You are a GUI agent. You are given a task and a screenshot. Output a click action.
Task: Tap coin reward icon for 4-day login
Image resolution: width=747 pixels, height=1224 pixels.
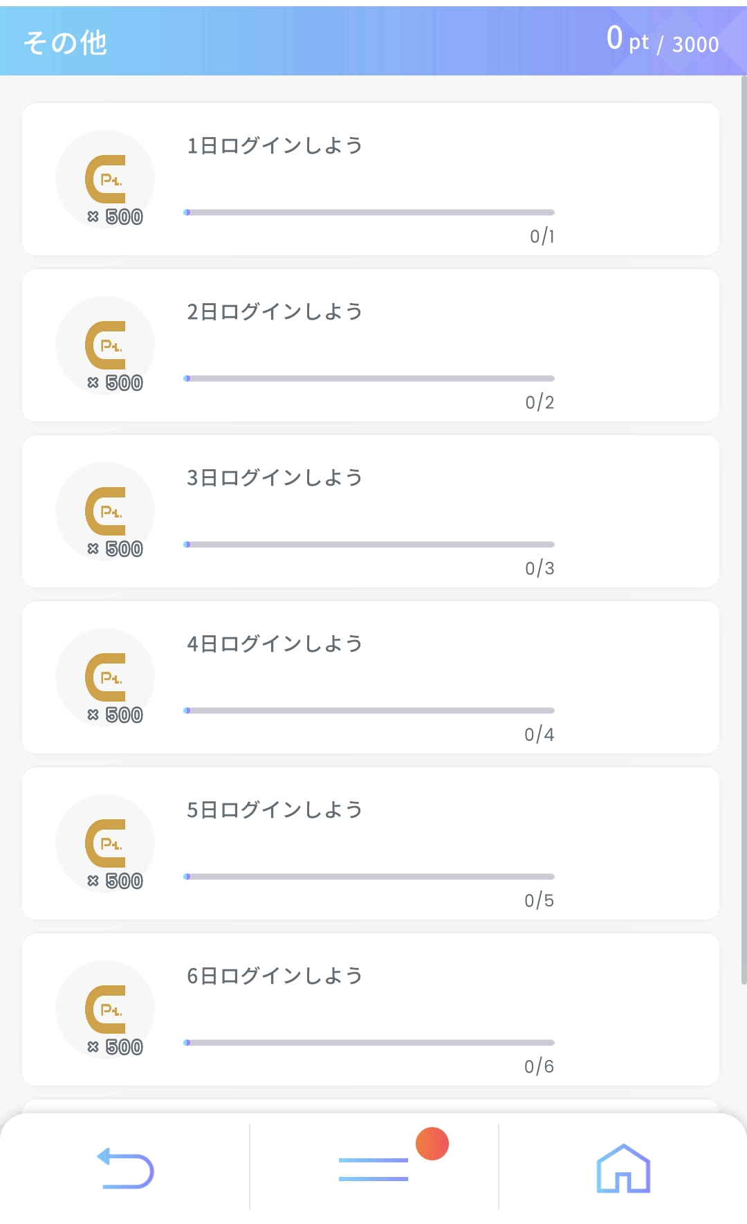(105, 678)
